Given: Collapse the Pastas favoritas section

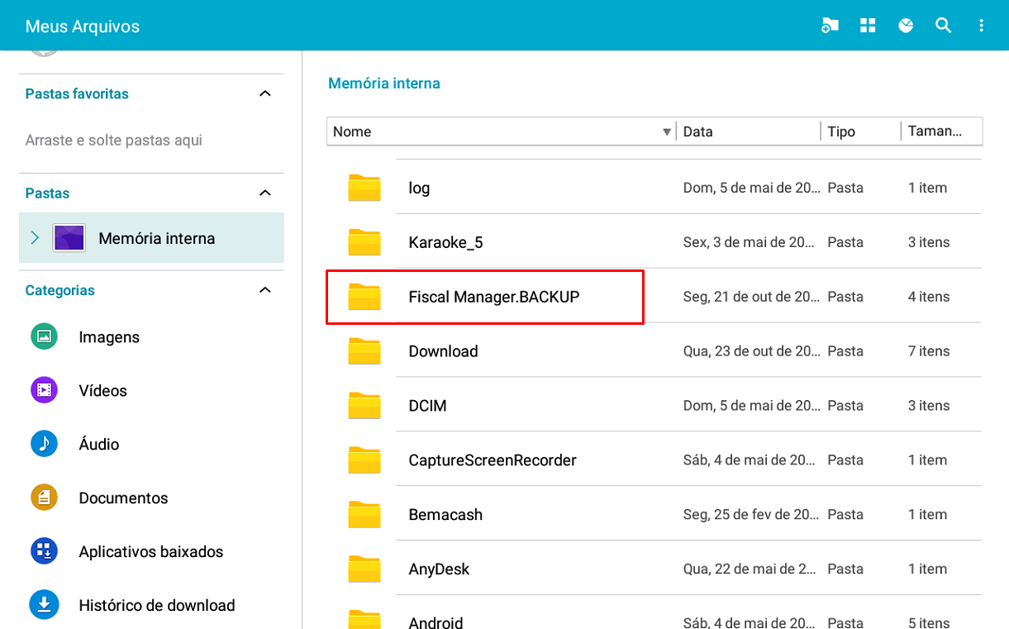Looking at the screenshot, I should [x=265, y=93].
